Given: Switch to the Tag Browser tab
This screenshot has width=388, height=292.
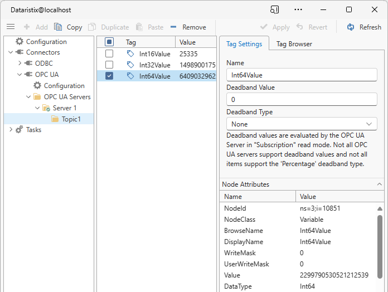Looking at the screenshot, I should (x=294, y=44).
